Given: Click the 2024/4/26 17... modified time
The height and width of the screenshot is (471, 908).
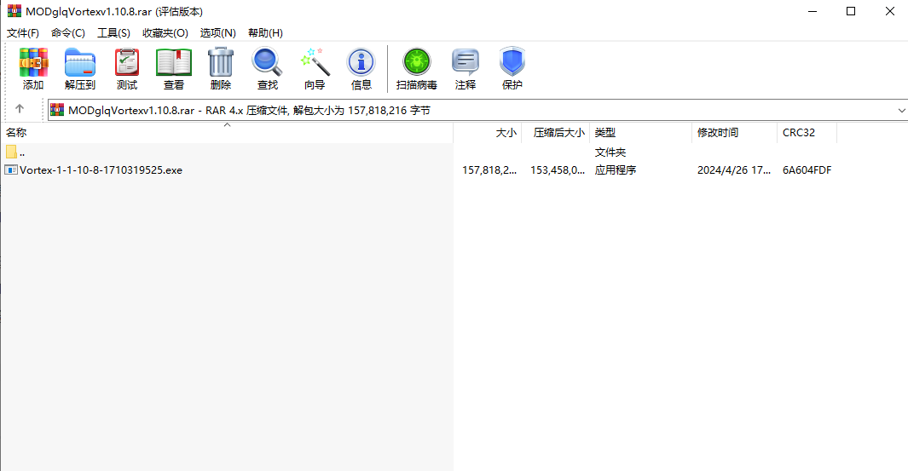Looking at the screenshot, I should (734, 170).
